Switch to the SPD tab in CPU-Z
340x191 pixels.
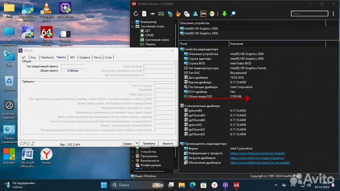coord(72,57)
